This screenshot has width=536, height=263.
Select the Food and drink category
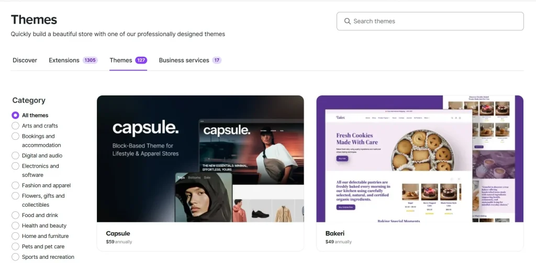15,216
